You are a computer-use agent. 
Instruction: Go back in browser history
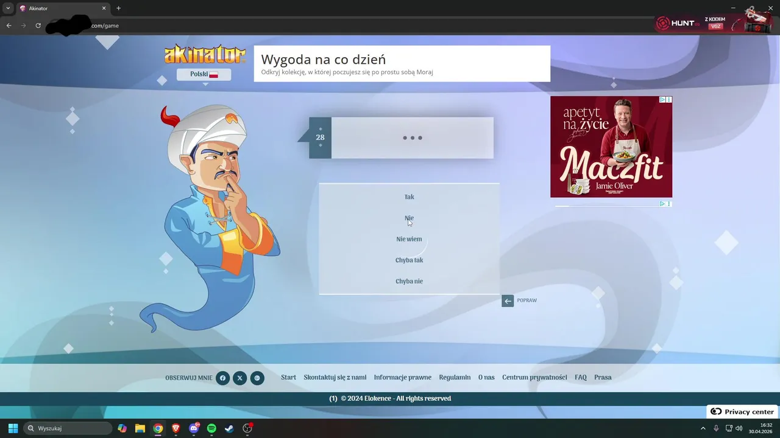point(9,26)
